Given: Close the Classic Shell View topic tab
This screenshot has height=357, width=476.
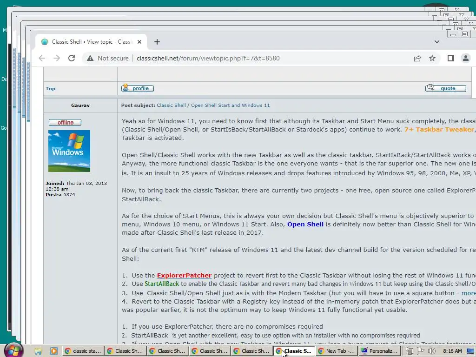Looking at the screenshot, I should point(139,42).
